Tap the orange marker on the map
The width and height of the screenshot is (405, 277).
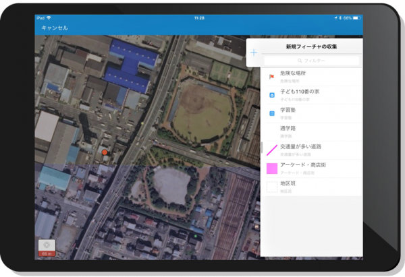pos(105,154)
